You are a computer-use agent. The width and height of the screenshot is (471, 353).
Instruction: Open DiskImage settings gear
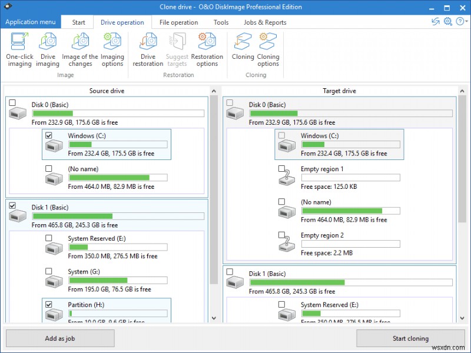pyautogui.click(x=449, y=21)
